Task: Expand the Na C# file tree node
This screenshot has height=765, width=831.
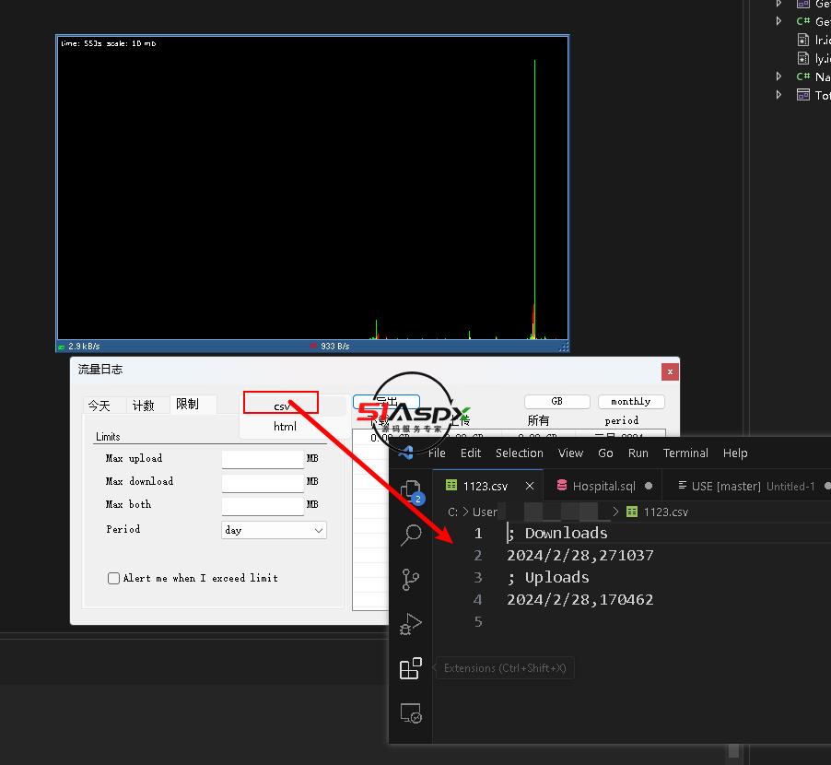Action: coord(779,76)
